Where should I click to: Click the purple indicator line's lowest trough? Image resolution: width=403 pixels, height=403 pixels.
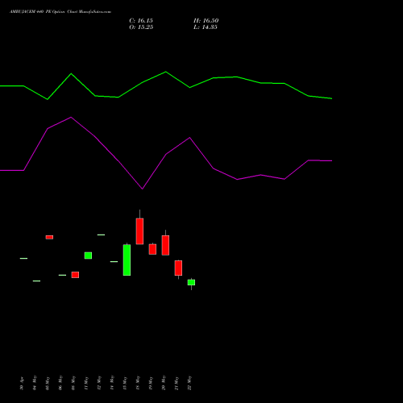(143, 189)
